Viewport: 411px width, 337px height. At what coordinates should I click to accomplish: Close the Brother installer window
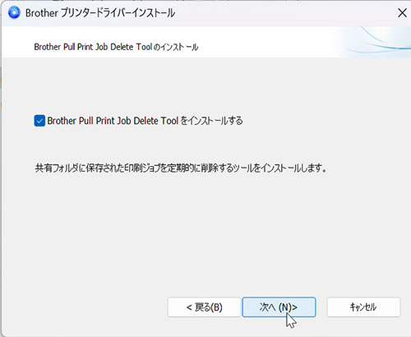(402, 13)
